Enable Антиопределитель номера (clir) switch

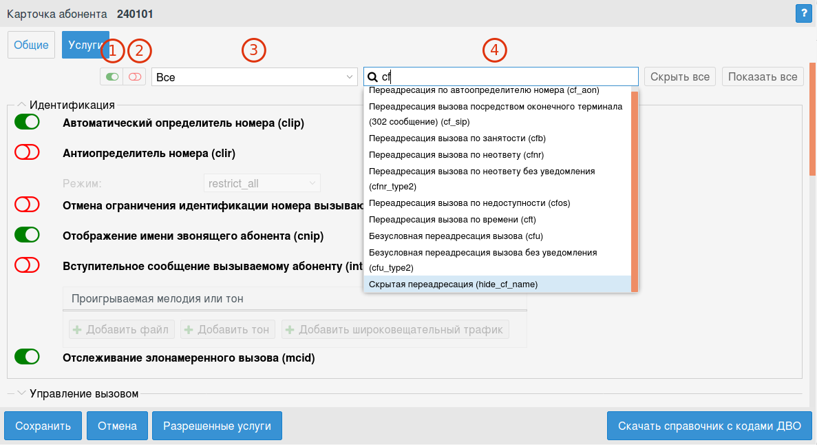[28, 152]
